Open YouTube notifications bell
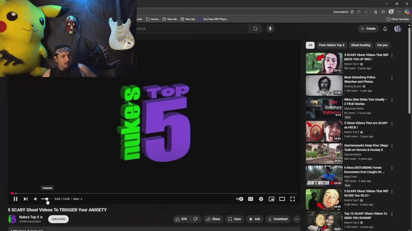 [x=385, y=29]
